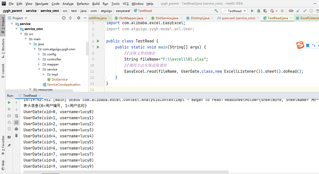Print console output with printer icon
Viewport: 319px width, 174px height.
coord(16,129)
